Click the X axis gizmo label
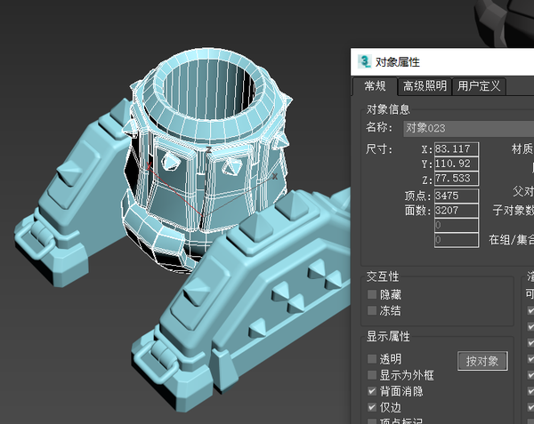The height and width of the screenshot is (424, 534). [x=275, y=177]
